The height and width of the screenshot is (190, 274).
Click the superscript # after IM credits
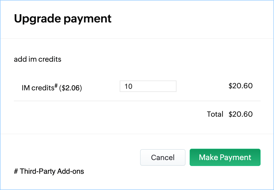(56, 86)
